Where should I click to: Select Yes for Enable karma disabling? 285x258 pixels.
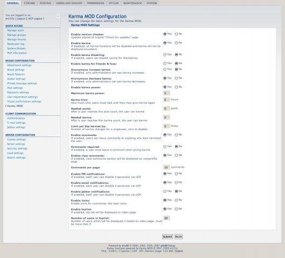click(165, 55)
